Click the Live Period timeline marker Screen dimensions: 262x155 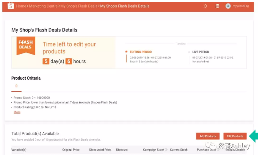coord(189,52)
